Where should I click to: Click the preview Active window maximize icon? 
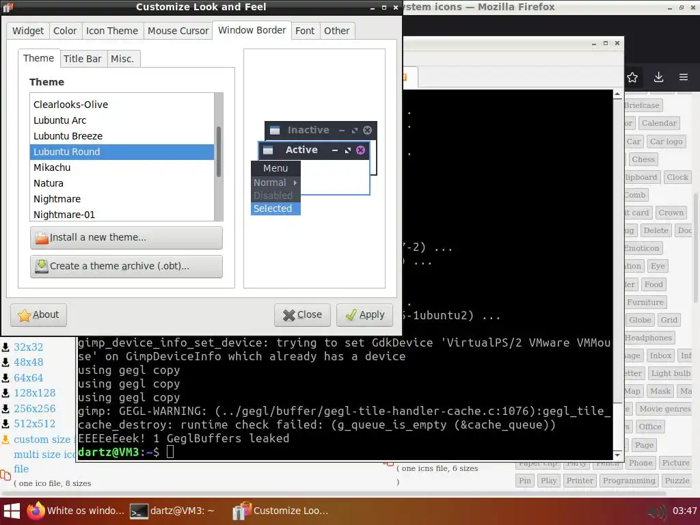pos(348,150)
